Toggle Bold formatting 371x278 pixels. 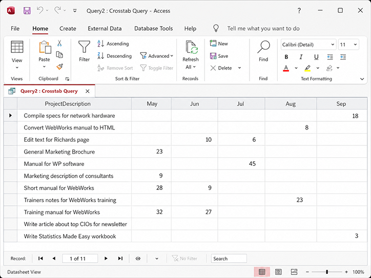286,57
